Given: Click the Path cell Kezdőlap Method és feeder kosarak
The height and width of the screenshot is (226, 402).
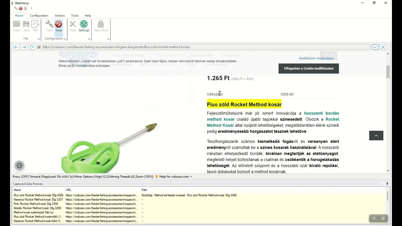Looking at the screenshot, I should click(x=189, y=195).
